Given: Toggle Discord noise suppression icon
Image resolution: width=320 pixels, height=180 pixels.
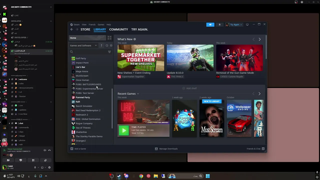Looking at the screenshot, I should 45,150.
